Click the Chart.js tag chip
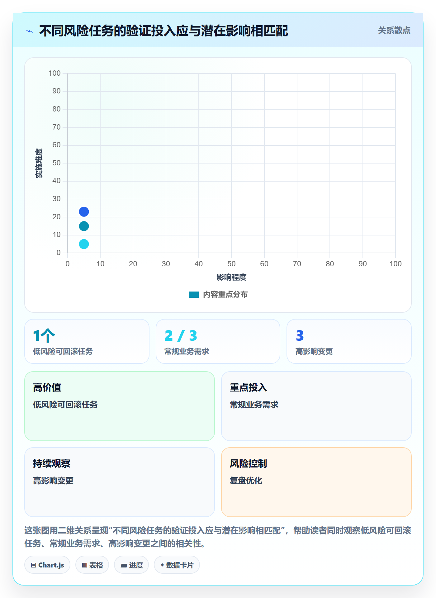The image size is (436, 598). click(47, 565)
